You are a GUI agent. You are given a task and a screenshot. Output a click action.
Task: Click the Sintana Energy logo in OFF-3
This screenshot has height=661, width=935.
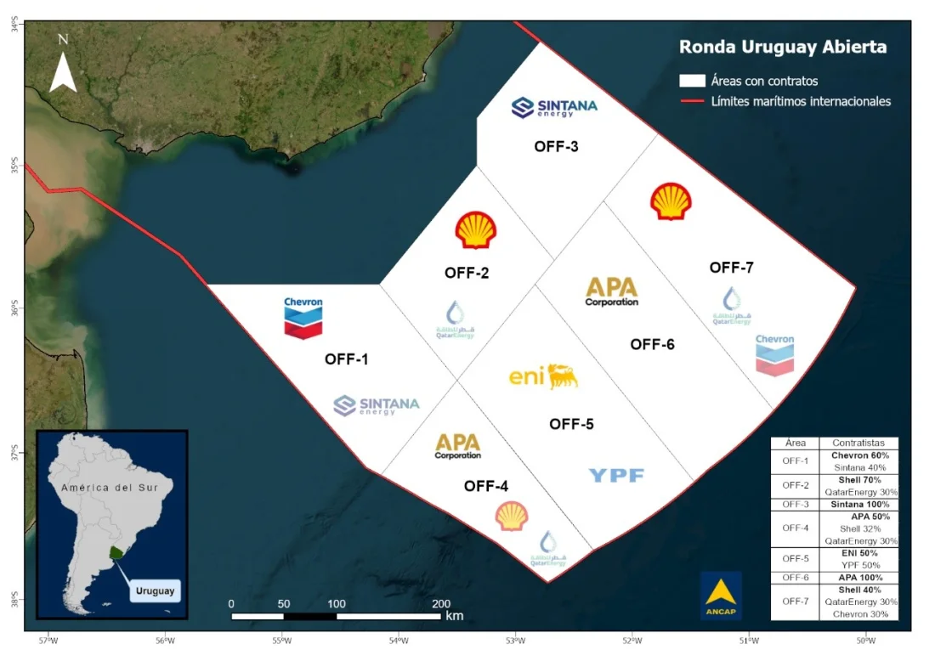(x=554, y=108)
